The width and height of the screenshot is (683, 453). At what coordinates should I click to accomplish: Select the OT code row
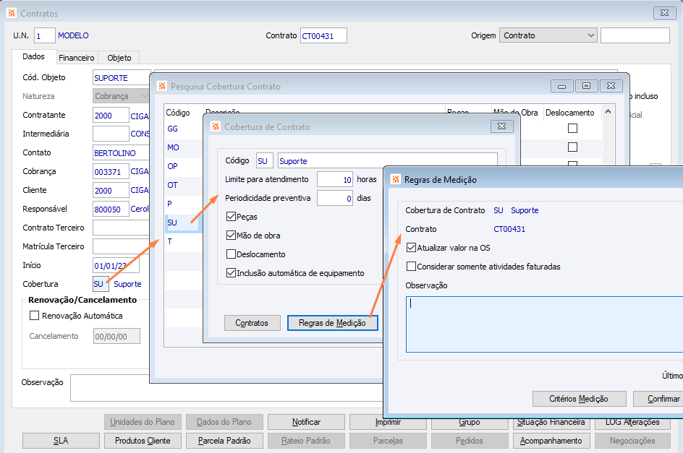click(x=183, y=185)
